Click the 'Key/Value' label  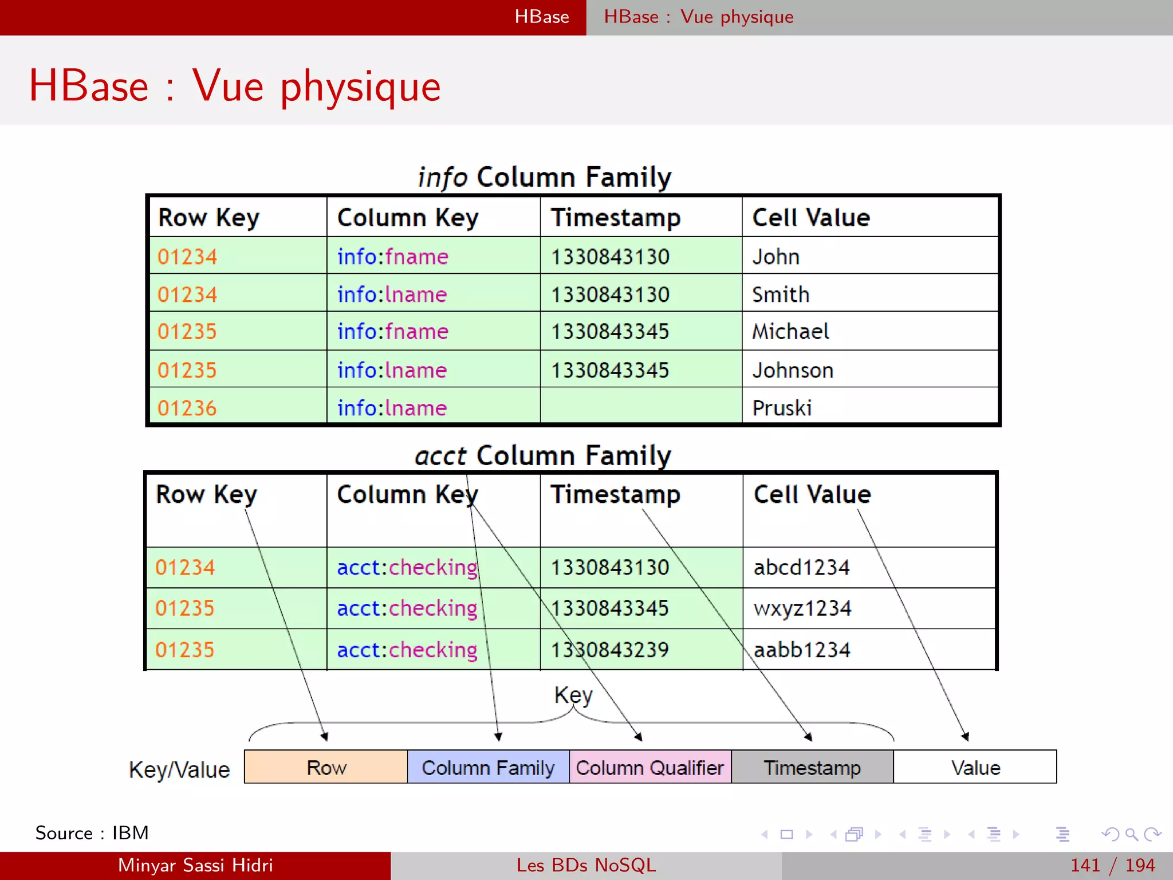pos(179,770)
